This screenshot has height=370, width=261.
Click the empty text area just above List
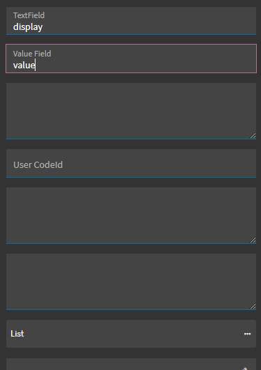tap(131, 282)
